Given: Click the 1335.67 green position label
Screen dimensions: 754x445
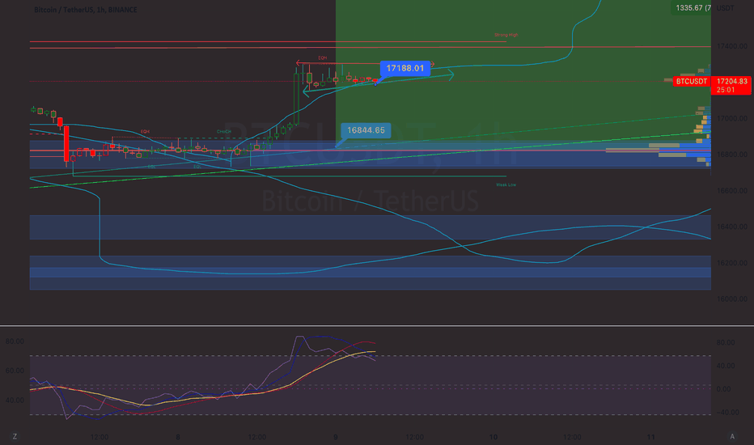Looking at the screenshot, I should (x=691, y=8).
